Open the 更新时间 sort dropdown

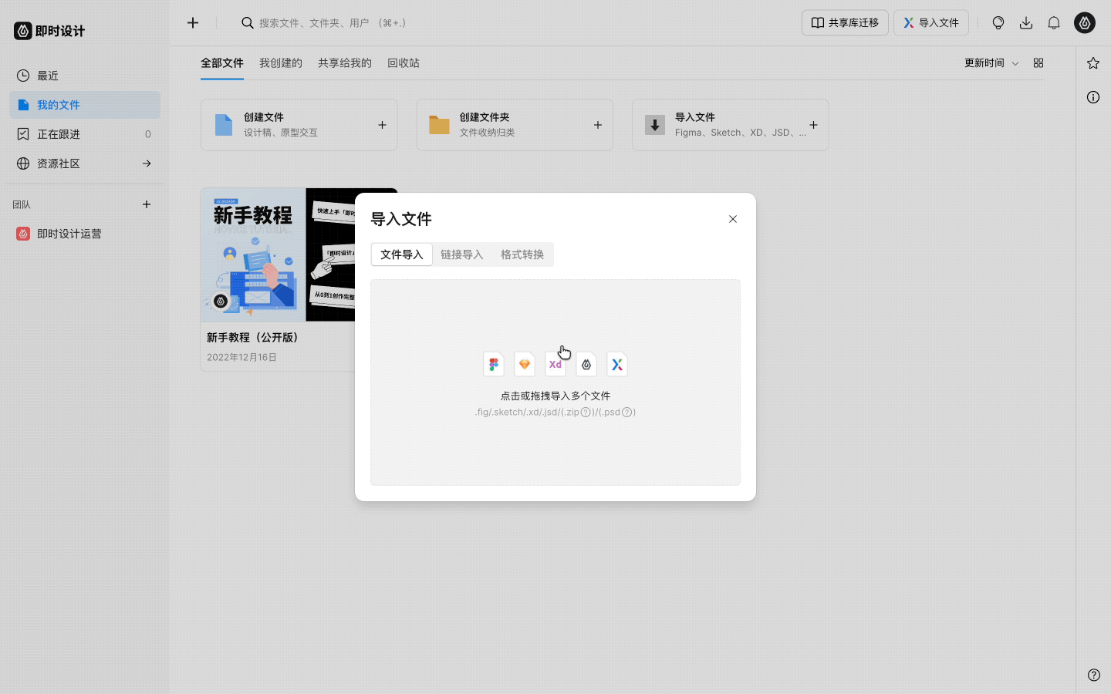pos(991,63)
